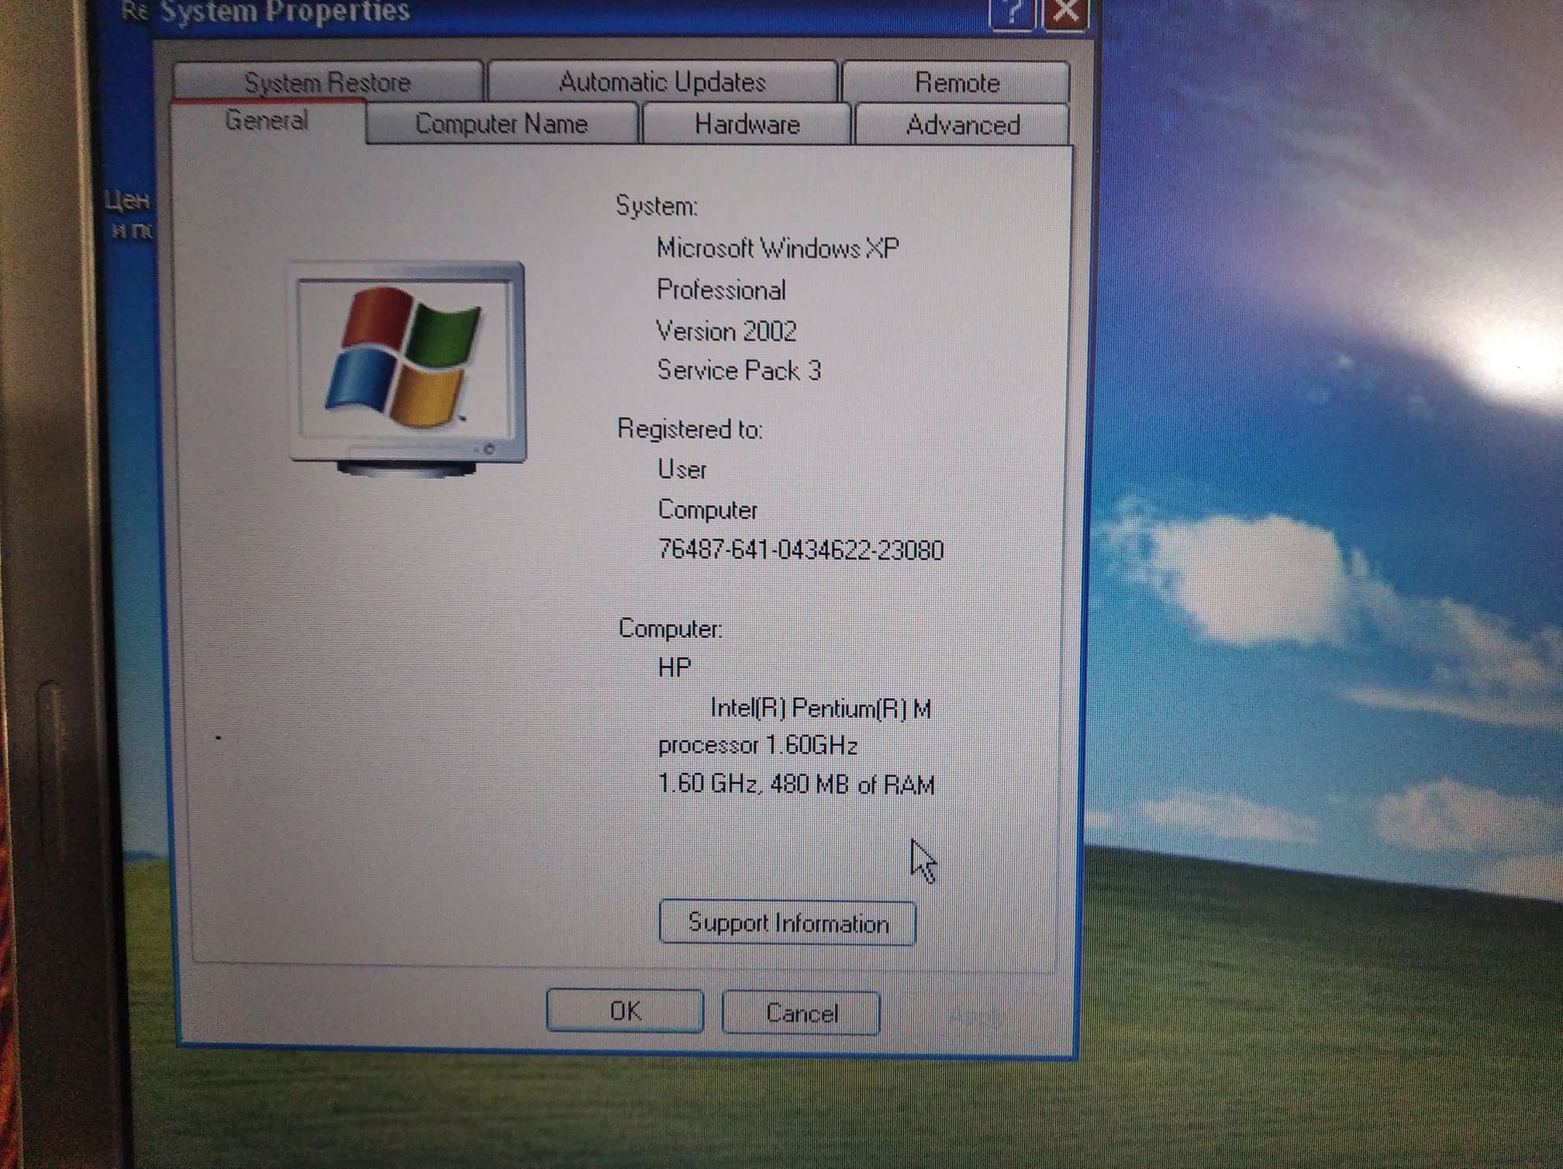Click the Windows XP monitor logo image

[409, 369]
